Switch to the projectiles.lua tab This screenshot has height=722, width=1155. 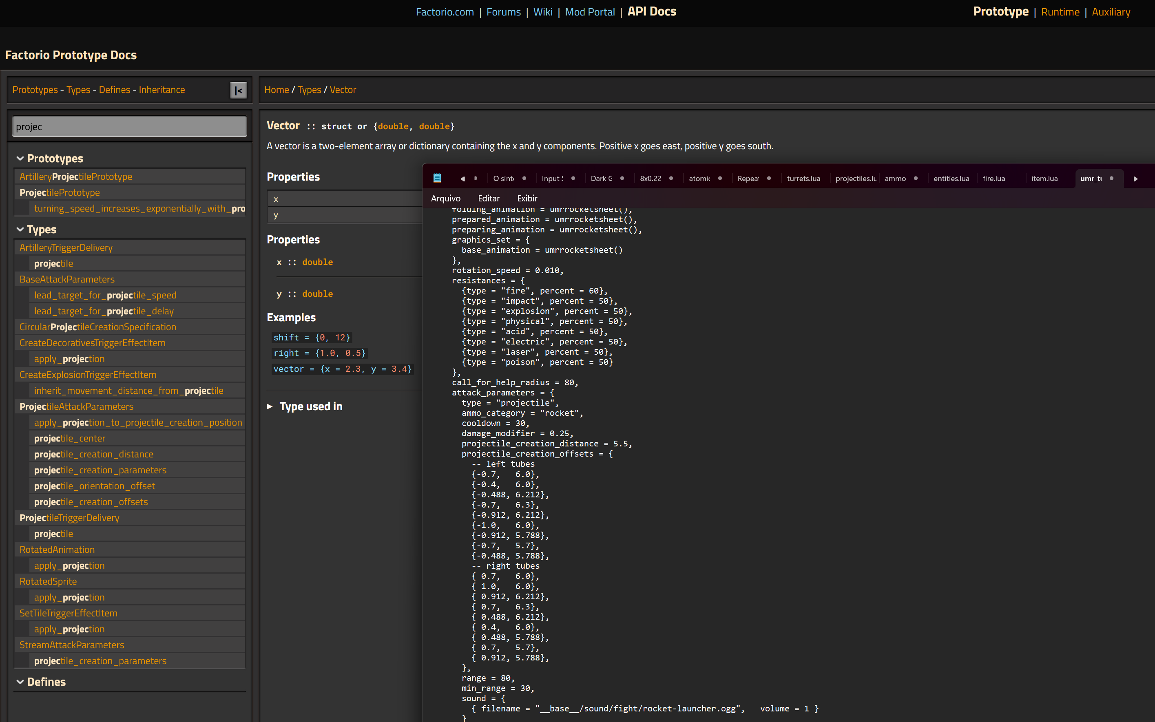(855, 178)
